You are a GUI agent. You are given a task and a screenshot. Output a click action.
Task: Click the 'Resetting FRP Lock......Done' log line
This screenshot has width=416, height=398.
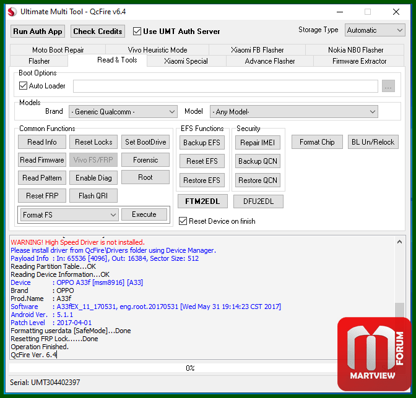54,339
